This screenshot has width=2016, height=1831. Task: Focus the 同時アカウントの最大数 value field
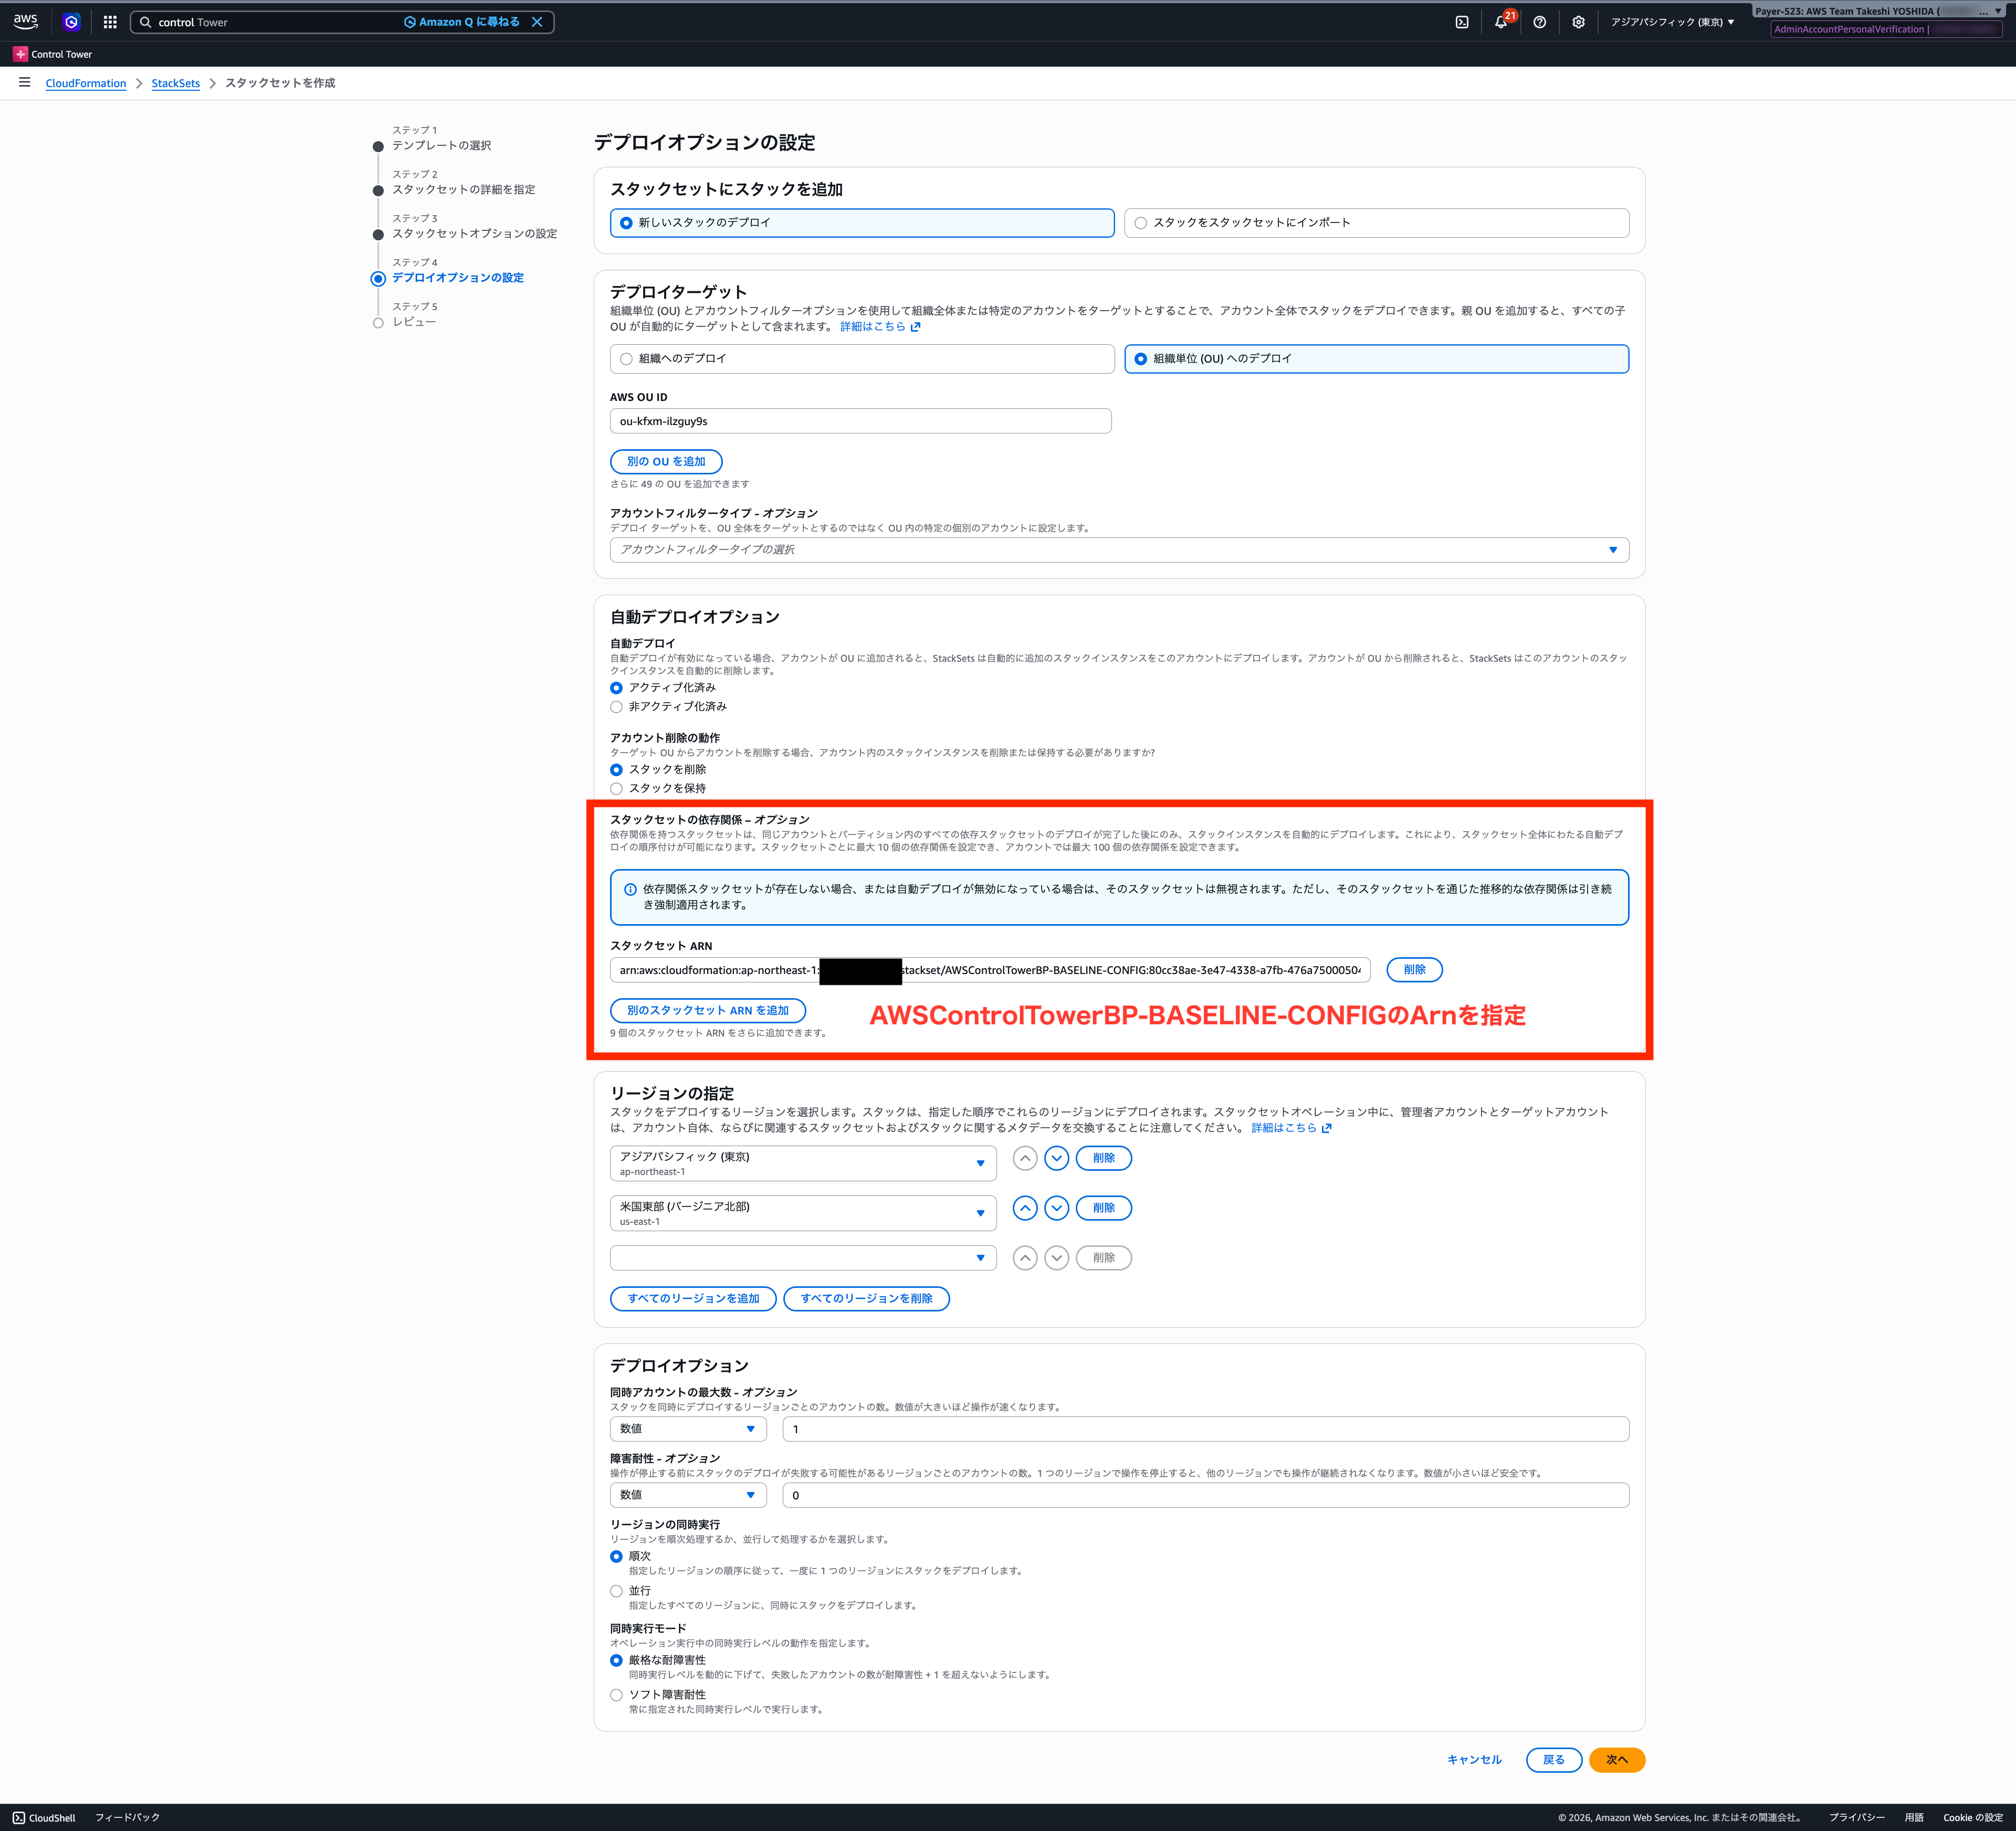1206,1429
